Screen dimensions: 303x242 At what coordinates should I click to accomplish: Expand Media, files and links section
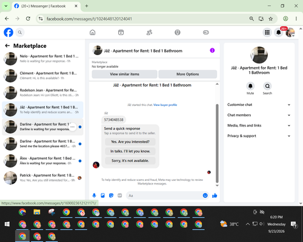point(259,125)
